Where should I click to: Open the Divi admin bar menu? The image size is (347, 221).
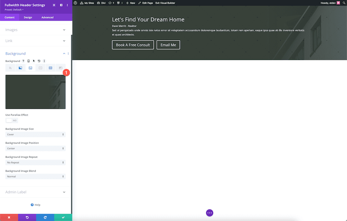click(x=101, y=3)
